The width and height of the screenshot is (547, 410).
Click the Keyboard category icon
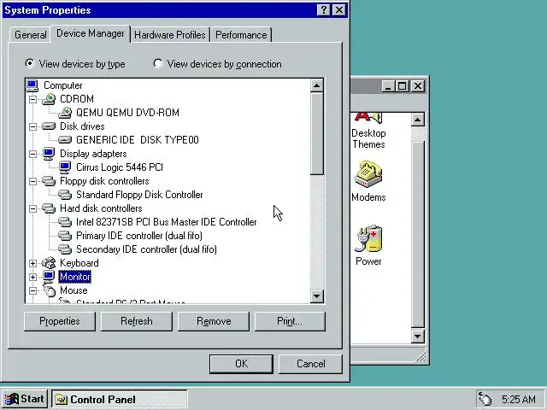49,263
